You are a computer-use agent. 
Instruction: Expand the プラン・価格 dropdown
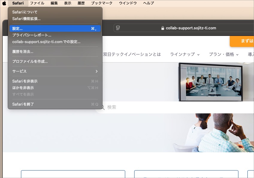point(224,54)
